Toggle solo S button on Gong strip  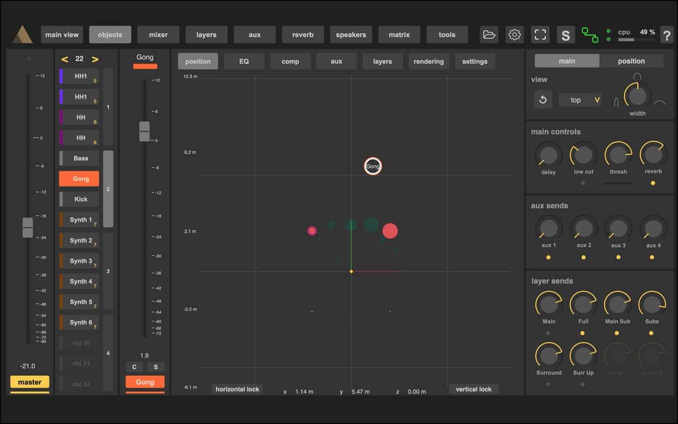click(156, 367)
